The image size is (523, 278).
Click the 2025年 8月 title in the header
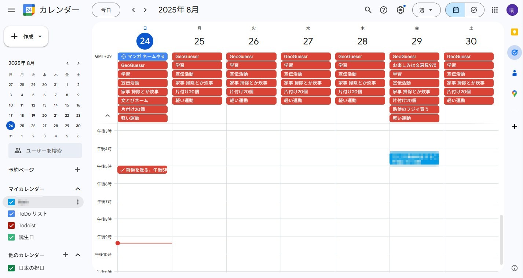[x=179, y=10]
